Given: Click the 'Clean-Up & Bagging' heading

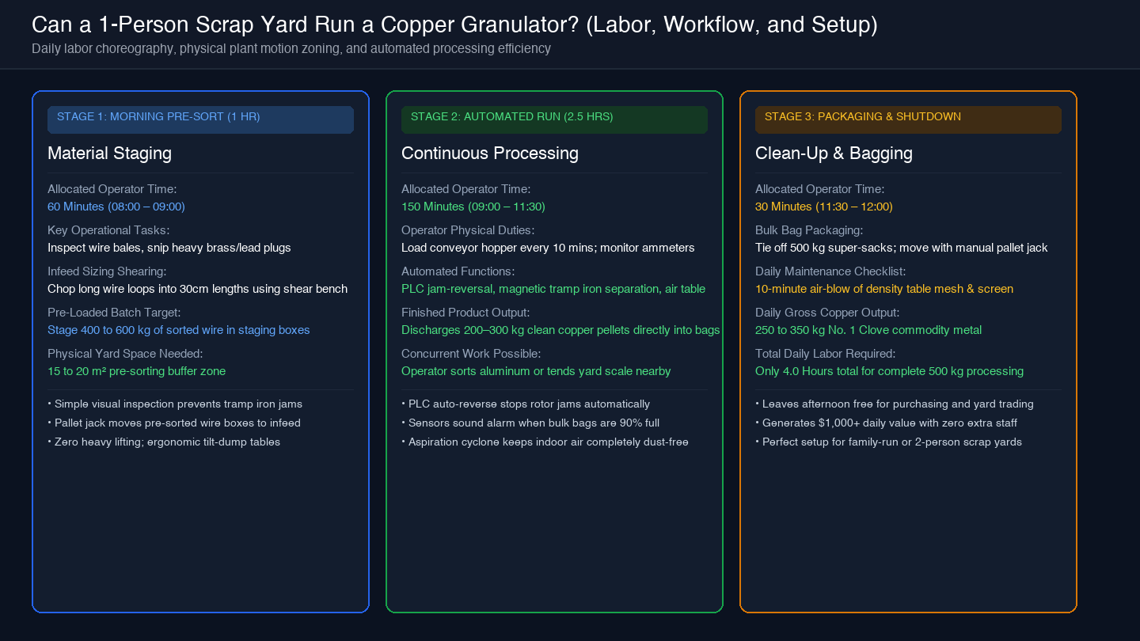Looking at the screenshot, I should click(834, 154).
